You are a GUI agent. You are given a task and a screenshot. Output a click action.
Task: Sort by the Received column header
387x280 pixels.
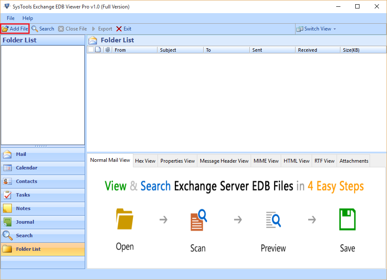click(x=318, y=50)
